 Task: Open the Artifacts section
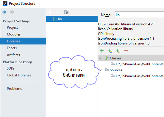pos(13,55)
